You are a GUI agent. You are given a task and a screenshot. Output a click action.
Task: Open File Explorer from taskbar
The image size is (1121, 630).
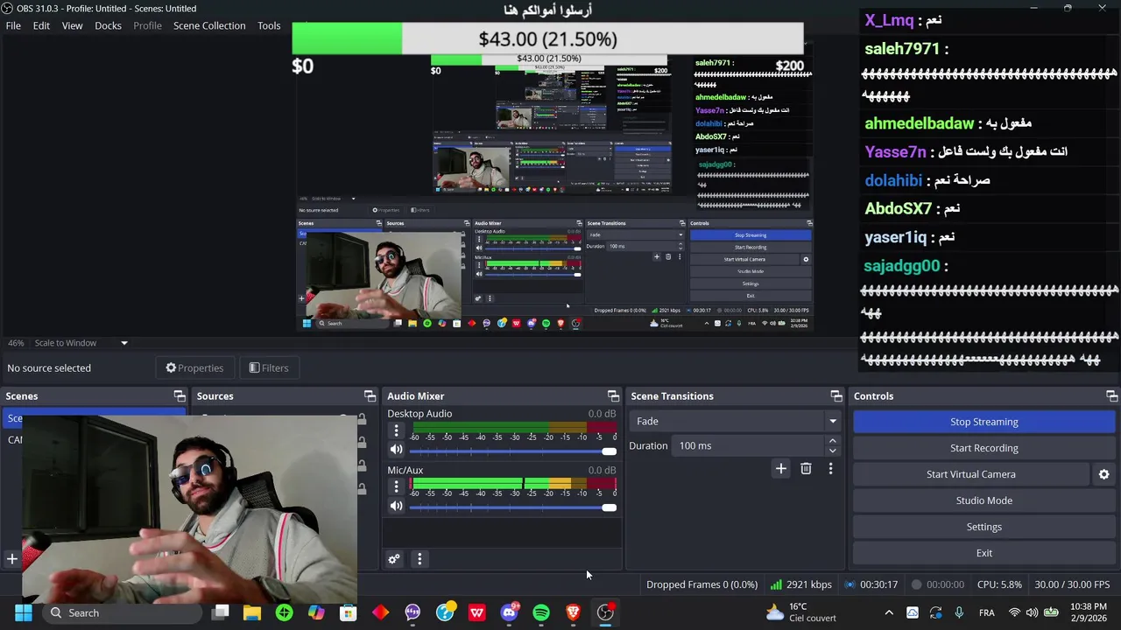(252, 612)
